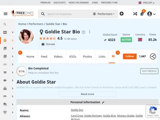The image size is (160, 120).
Task: Expand the account menu arrow
Action: tap(154, 14)
